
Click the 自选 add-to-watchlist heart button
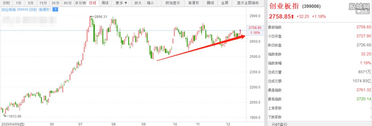coord(362,11)
